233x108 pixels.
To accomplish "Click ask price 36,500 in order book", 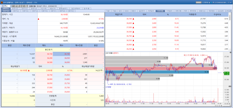I will (x=44, y=62).
